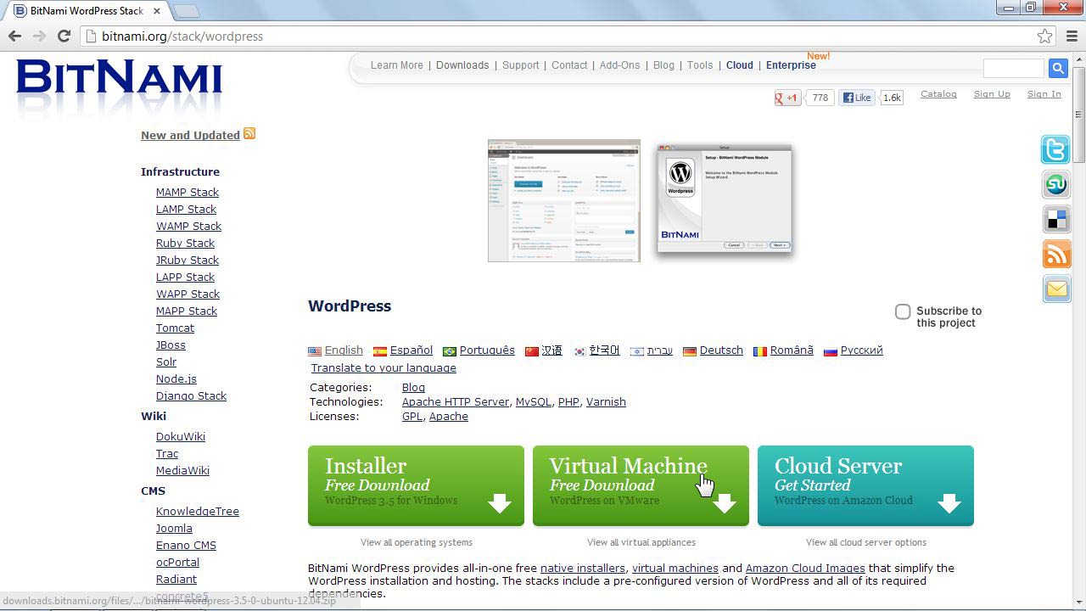Viewport: 1086px width, 611px height.
Task: Open the Amazon Cloud Images link
Action: (804, 569)
